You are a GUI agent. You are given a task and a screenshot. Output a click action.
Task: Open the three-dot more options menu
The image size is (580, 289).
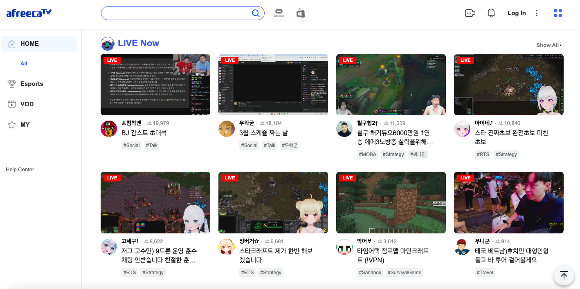click(537, 13)
